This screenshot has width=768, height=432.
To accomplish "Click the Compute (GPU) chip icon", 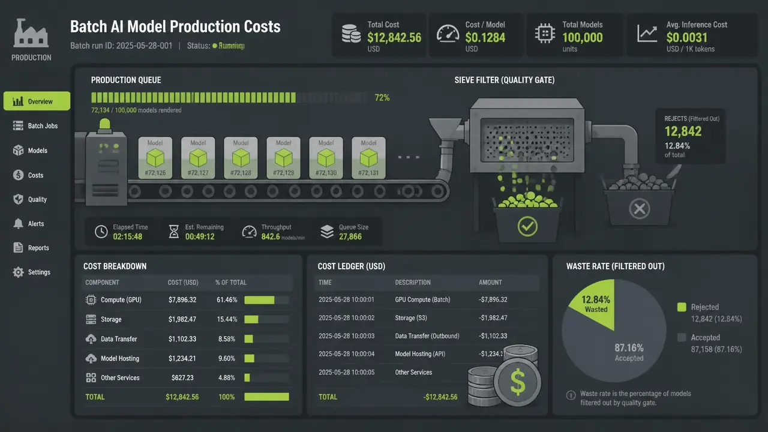I will tap(91, 299).
